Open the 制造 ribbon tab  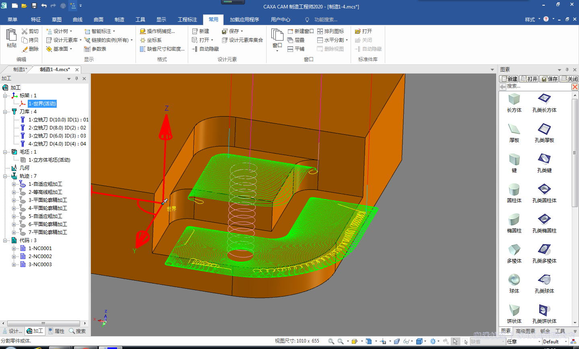(119, 19)
